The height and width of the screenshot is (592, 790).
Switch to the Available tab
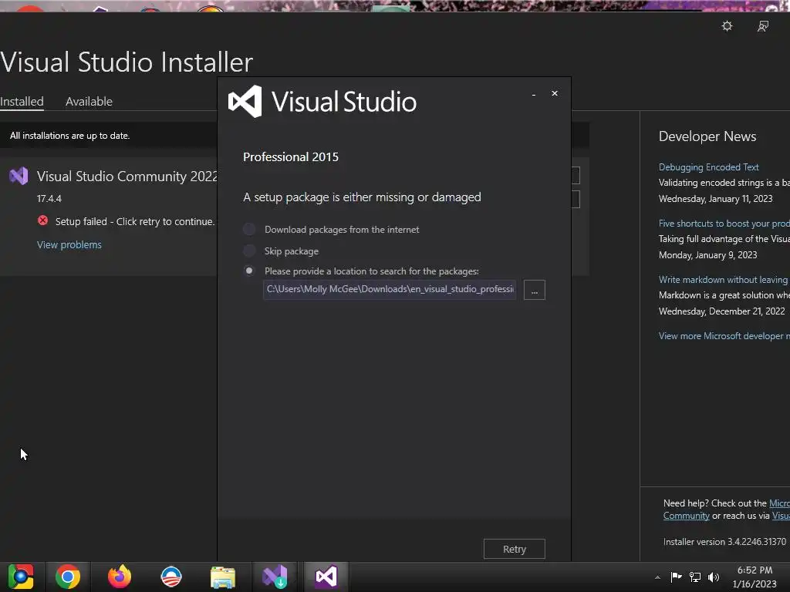click(x=89, y=101)
